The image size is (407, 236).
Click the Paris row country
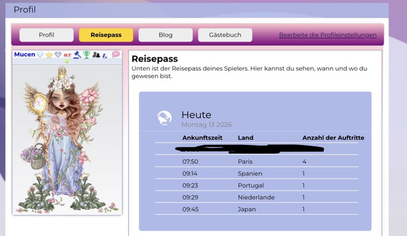(245, 162)
